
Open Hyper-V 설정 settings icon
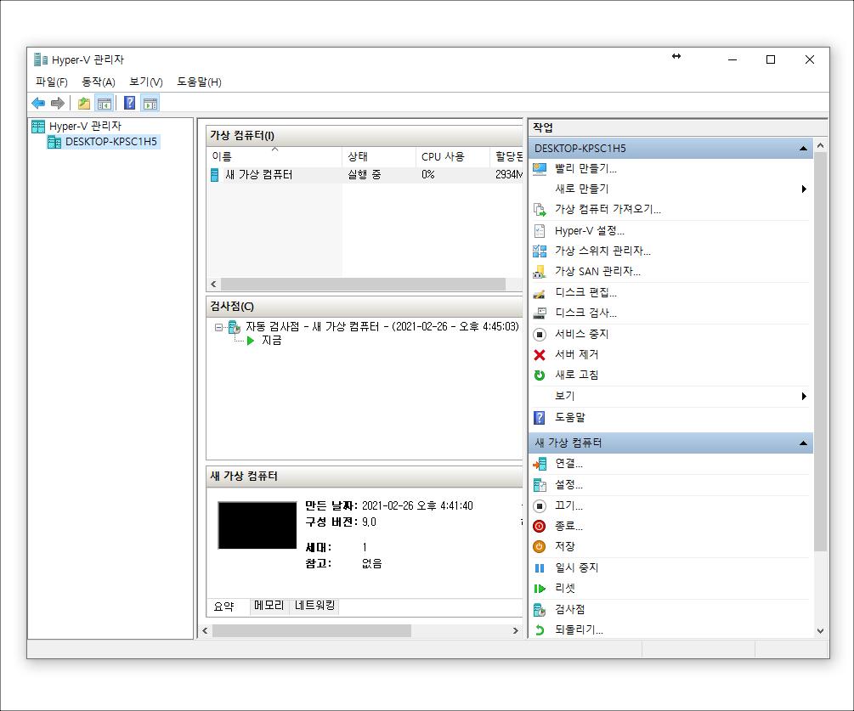540,231
